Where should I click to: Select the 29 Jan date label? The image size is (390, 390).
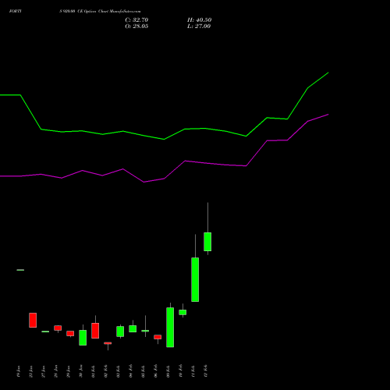69,371
